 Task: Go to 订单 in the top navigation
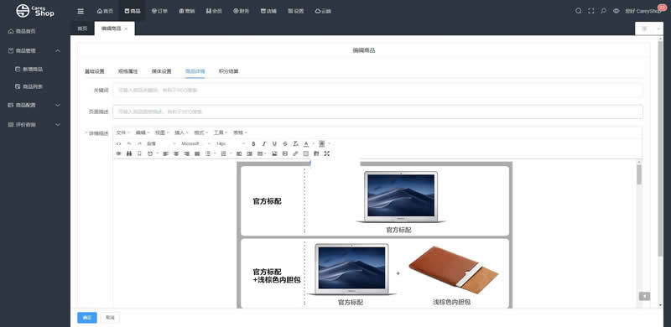click(x=159, y=11)
